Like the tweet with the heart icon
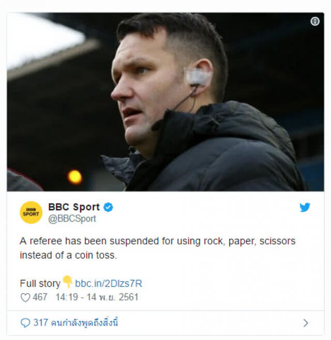Image resolution: width=331 pixels, height=340 pixels. click(x=25, y=297)
